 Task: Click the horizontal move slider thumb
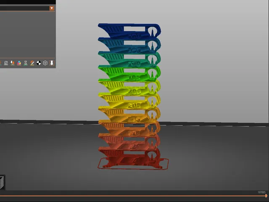[266, 196]
